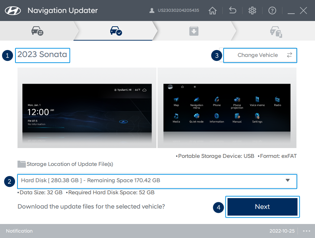315x238 pixels.
Task: Click the Change Vehicle button
Action: [260, 55]
